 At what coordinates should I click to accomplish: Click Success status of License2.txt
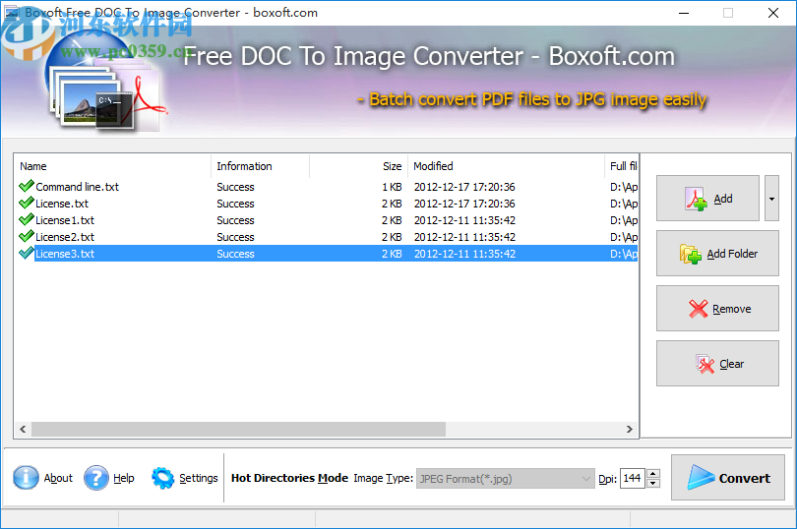pyautogui.click(x=235, y=237)
